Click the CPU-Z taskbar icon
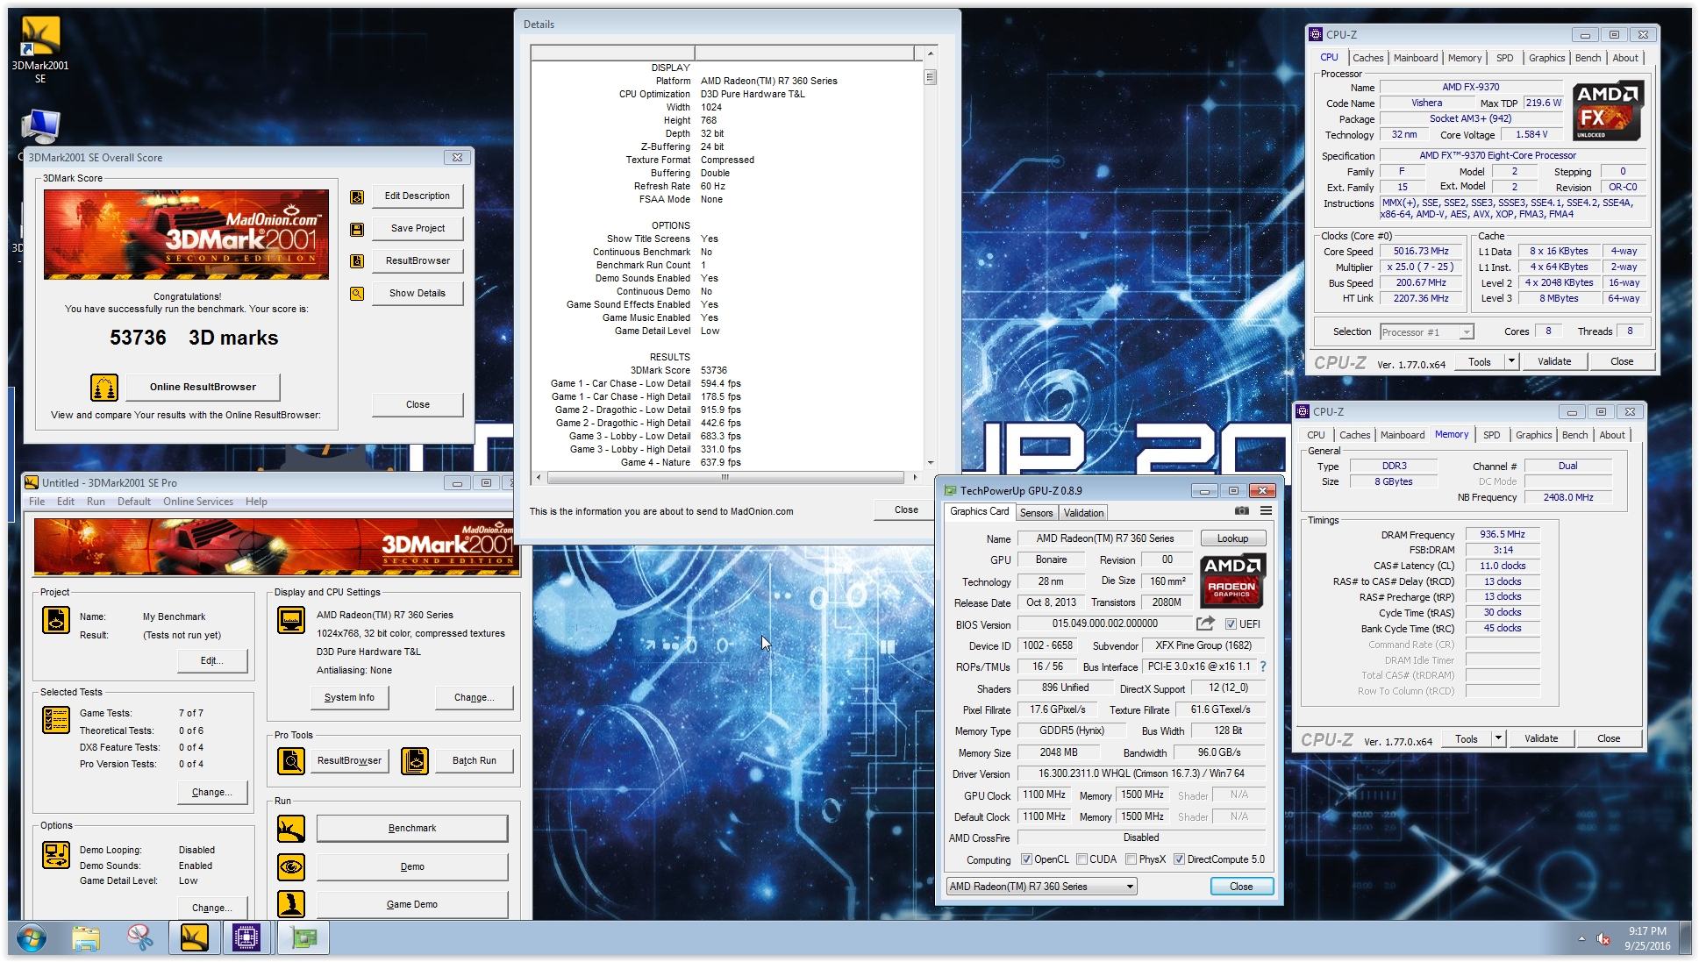Screen dimensions: 1699x962 pyautogui.click(x=246, y=937)
